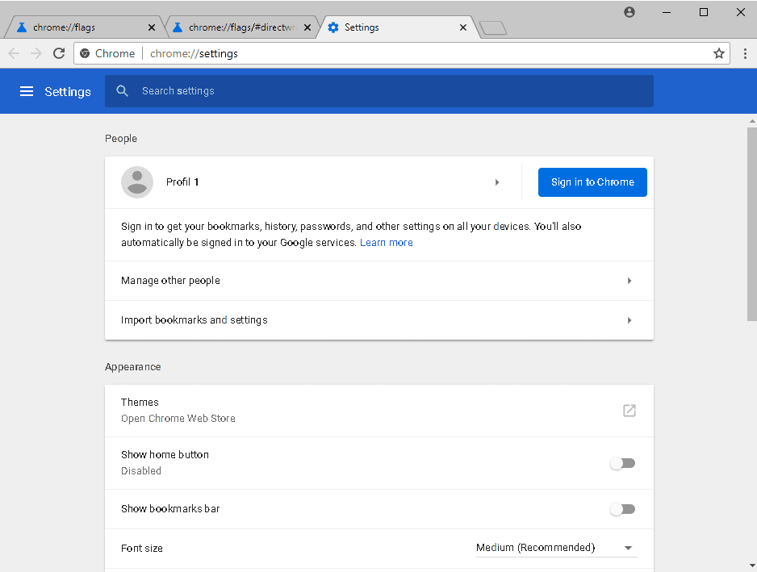Bookmark this page with star icon
The width and height of the screenshot is (757, 572).
tap(719, 53)
